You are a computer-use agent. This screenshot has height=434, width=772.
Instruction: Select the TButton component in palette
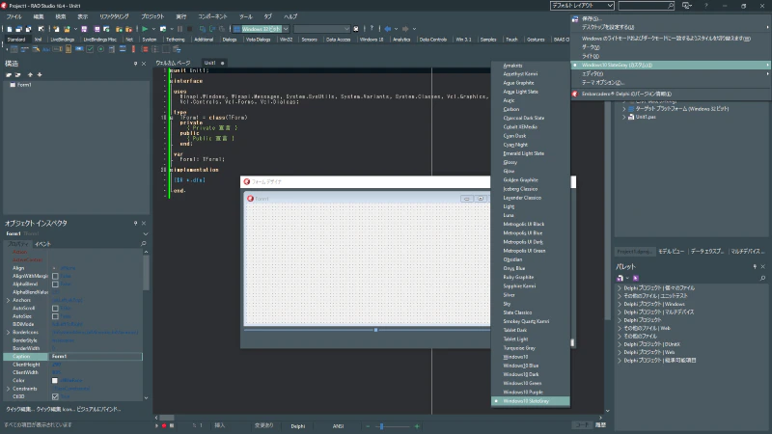79,50
